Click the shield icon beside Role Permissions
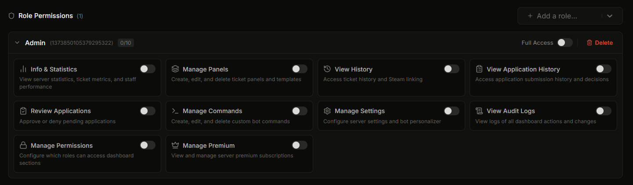Image resolution: width=633 pixels, height=185 pixels. click(x=11, y=16)
